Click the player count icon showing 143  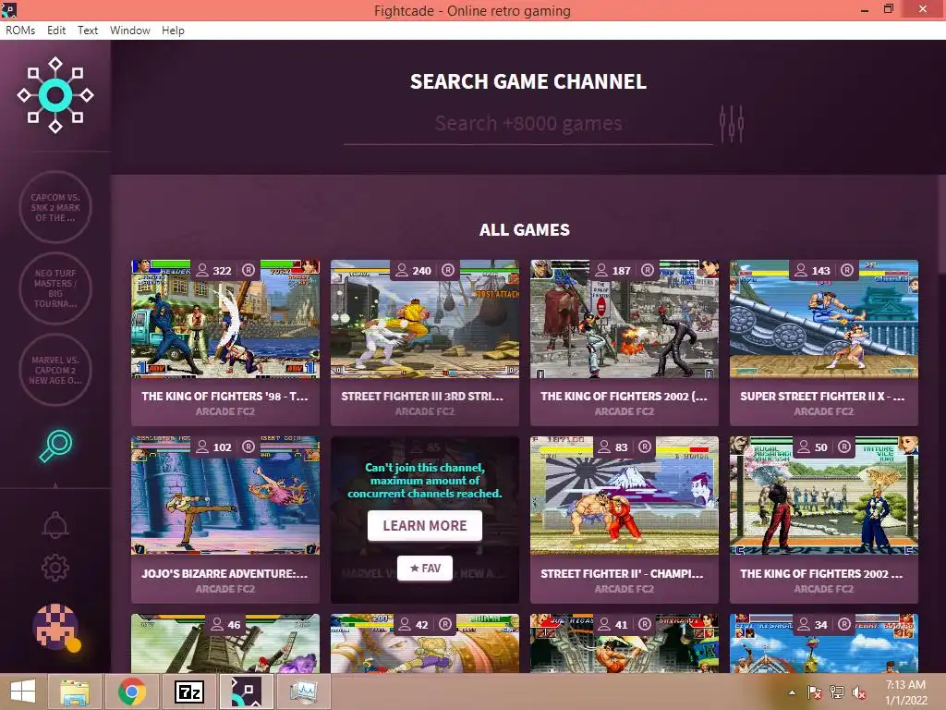pos(801,270)
